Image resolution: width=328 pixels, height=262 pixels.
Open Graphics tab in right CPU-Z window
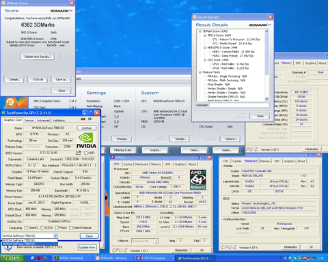pos(289,161)
